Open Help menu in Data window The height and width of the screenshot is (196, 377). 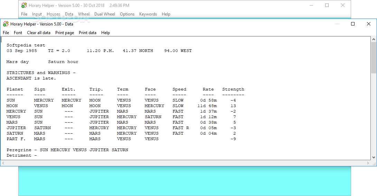105,33
